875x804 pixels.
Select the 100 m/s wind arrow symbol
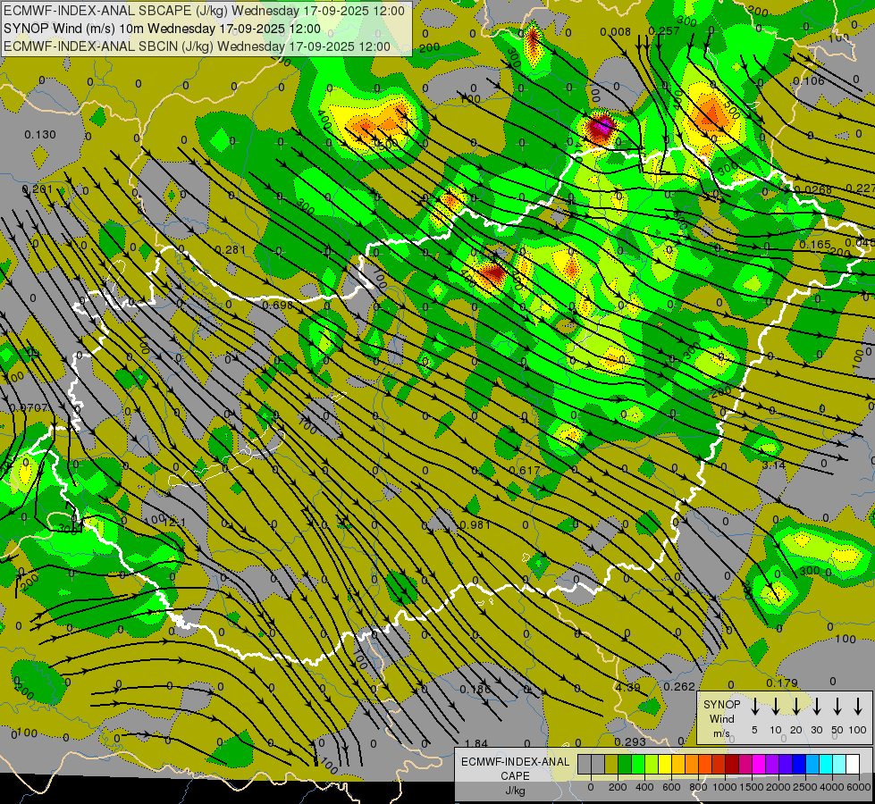858,707
